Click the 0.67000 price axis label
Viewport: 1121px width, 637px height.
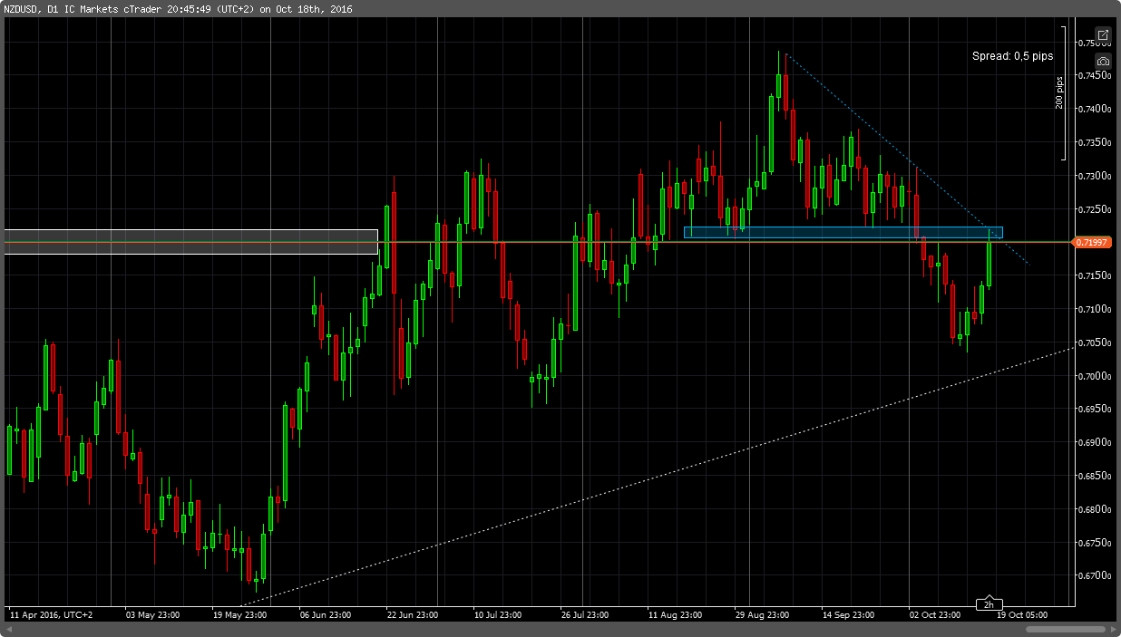[x=1093, y=575]
